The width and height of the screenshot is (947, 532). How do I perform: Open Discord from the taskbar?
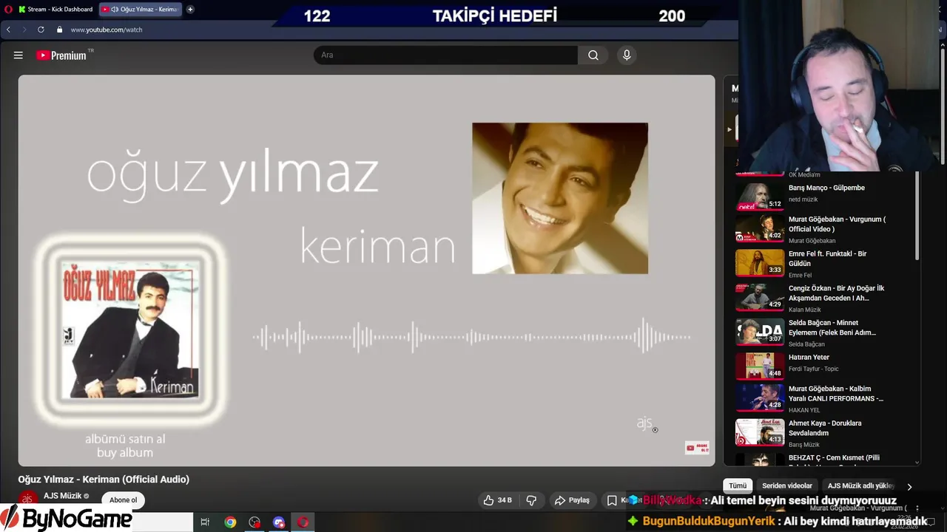(279, 522)
